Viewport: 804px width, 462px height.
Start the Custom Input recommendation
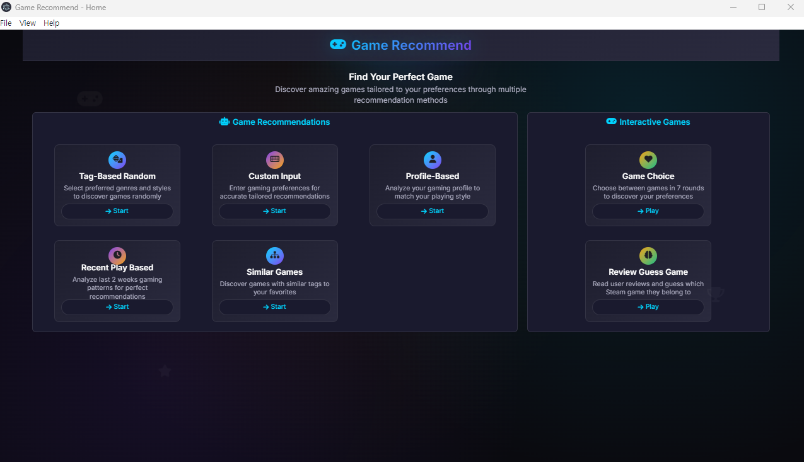pyautogui.click(x=274, y=211)
